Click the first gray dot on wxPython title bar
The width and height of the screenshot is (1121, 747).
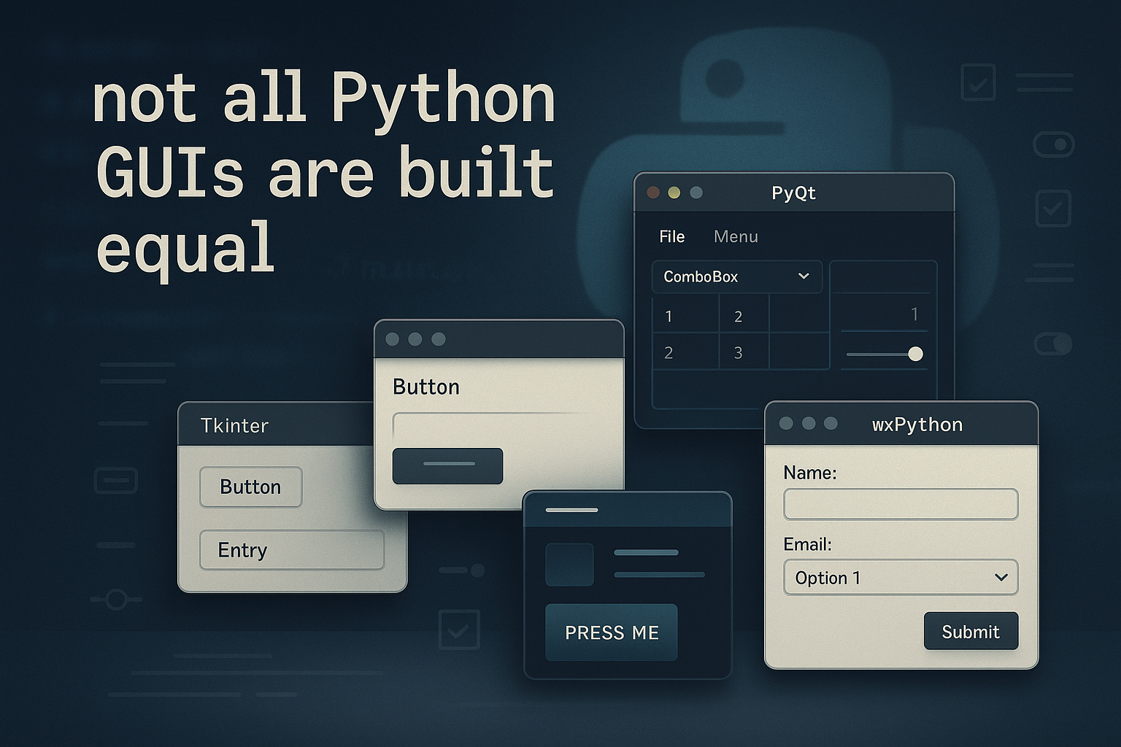point(786,423)
